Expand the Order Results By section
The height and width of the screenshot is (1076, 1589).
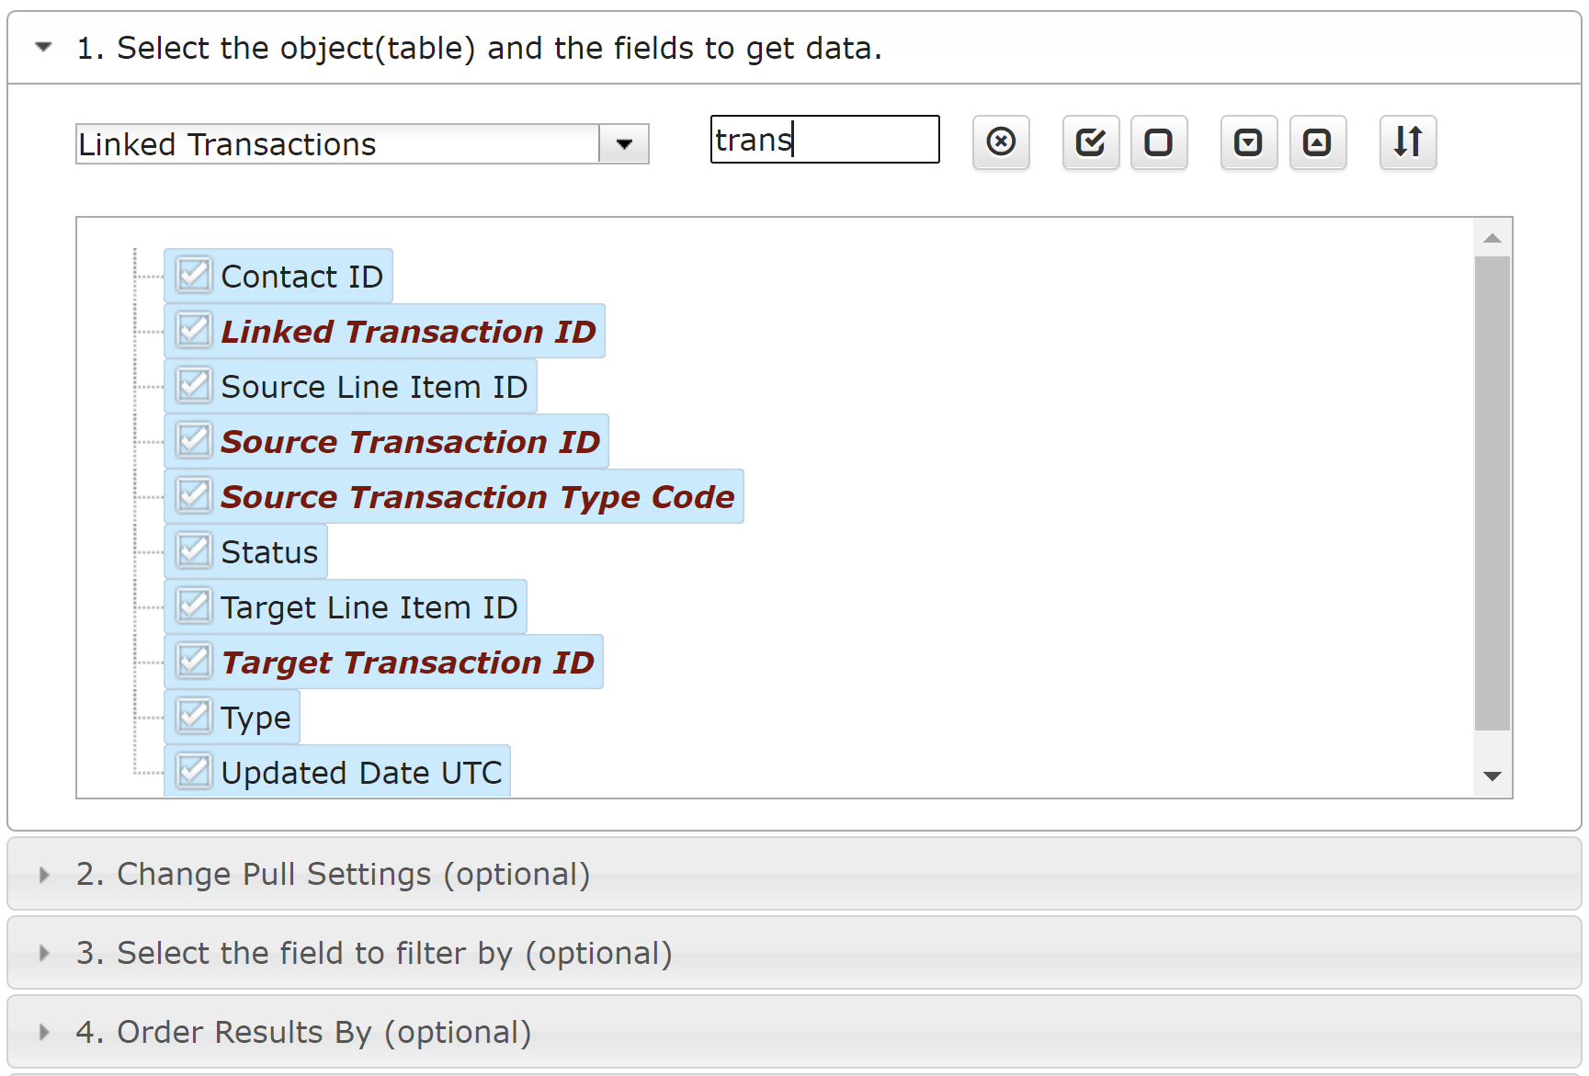303,1032
